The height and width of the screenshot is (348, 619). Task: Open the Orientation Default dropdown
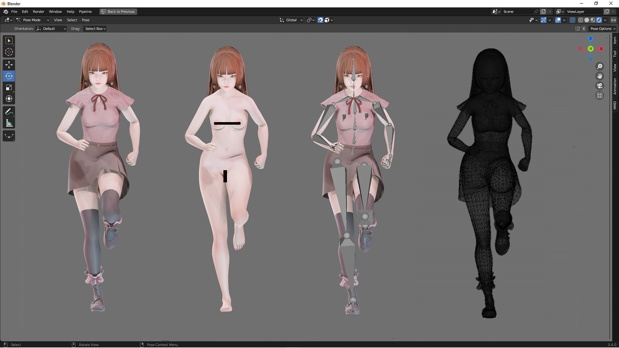click(51, 29)
